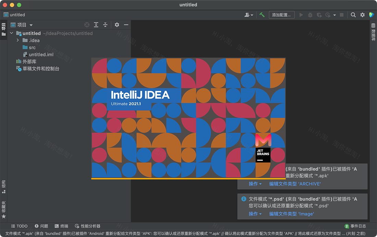Toggle the 收藏夹 side tool window tab

tap(4, 210)
